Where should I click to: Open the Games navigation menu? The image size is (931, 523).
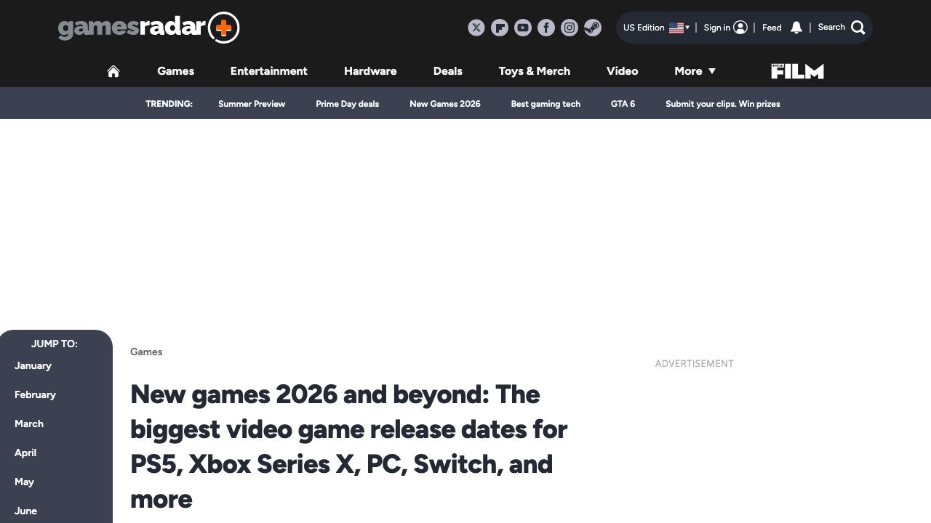coord(175,71)
